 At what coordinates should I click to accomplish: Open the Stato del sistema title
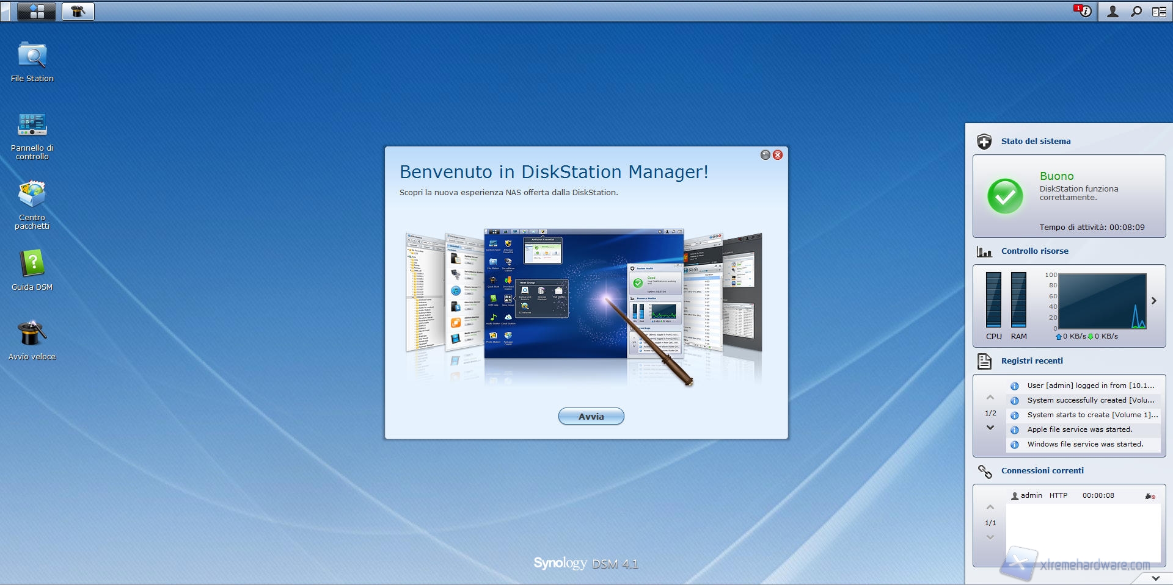(x=1036, y=142)
